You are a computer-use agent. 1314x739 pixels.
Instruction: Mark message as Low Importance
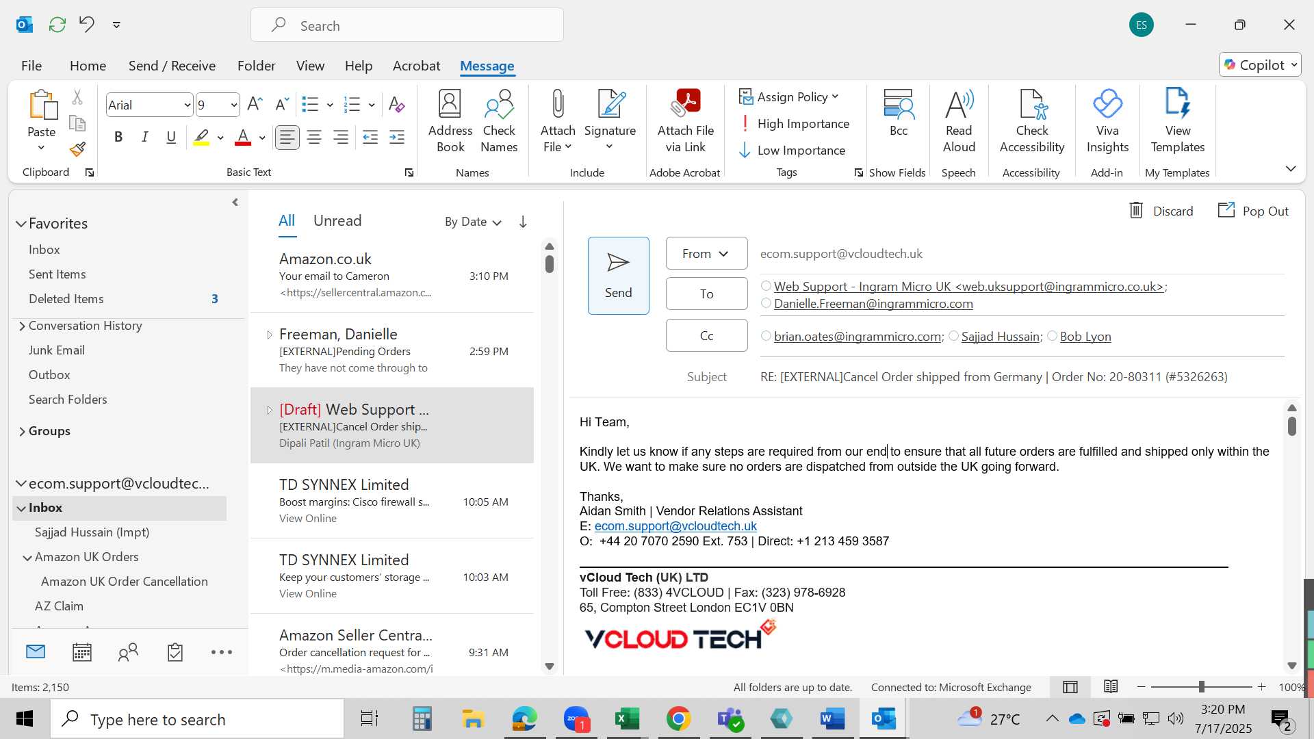coord(793,151)
